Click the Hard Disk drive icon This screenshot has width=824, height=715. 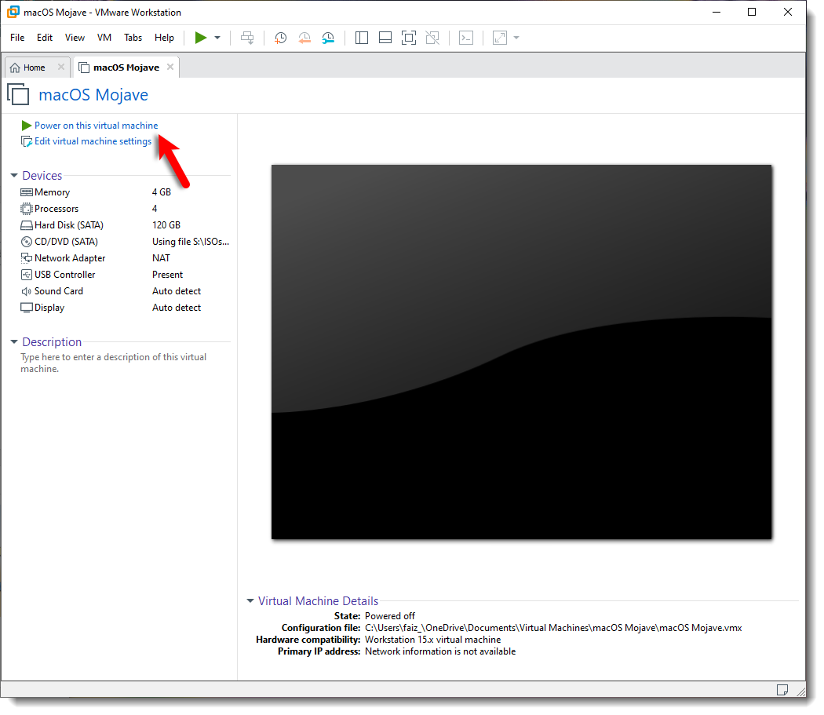click(x=26, y=225)
